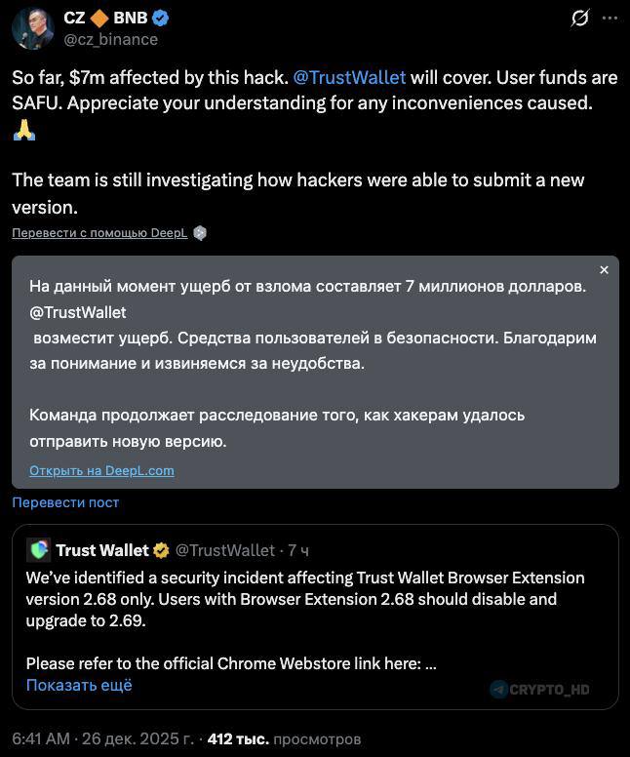Open the @cz_binance handle
630x757 pixels.
tap(110, 39)
